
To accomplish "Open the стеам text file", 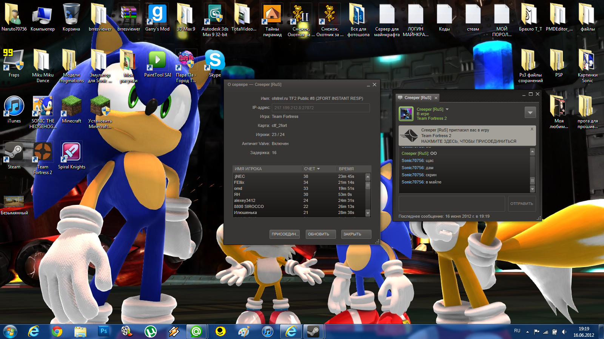I will coord(473,18).
